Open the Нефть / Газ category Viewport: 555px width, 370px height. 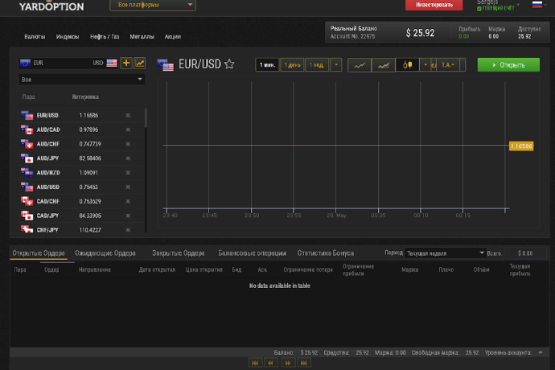(x=105, y=36)
